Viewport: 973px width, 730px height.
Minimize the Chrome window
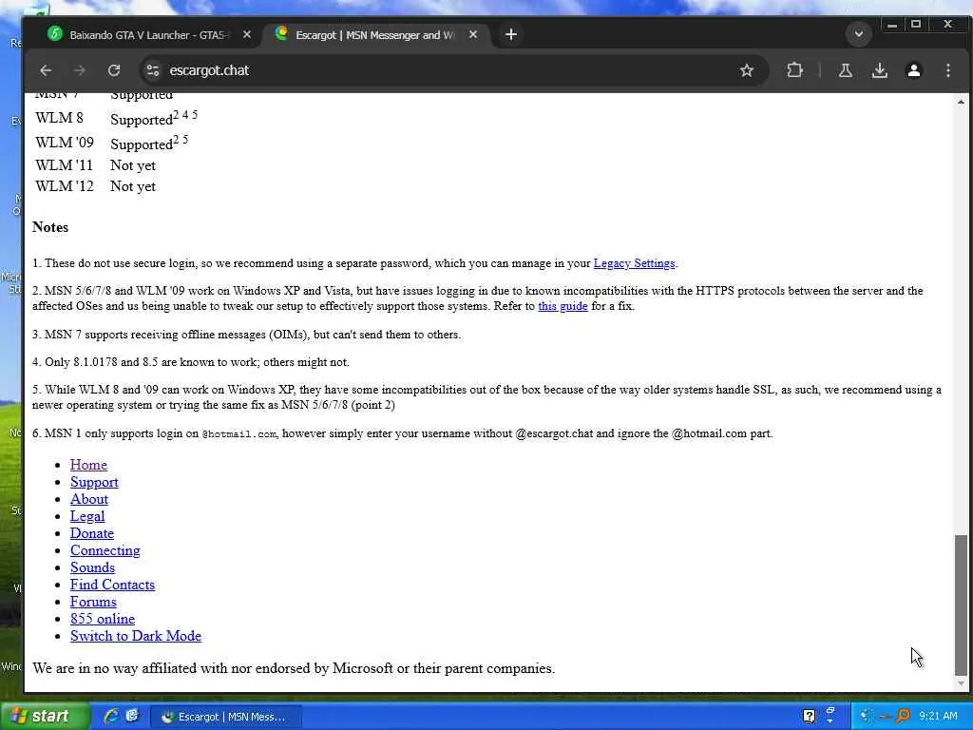(x=891, y=25)
